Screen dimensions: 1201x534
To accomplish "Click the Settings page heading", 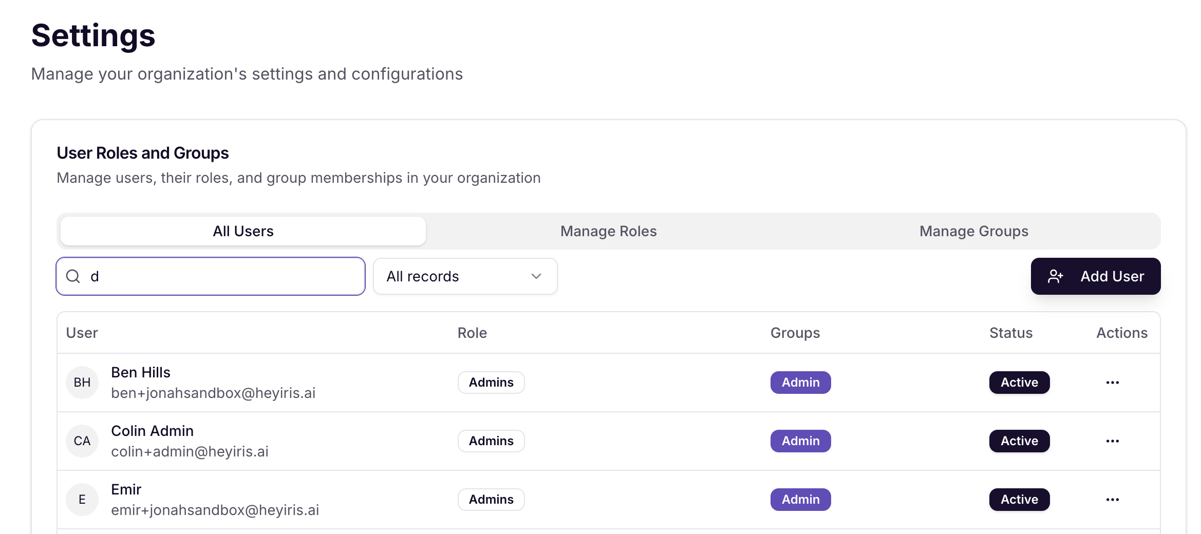I will [93, 35].
